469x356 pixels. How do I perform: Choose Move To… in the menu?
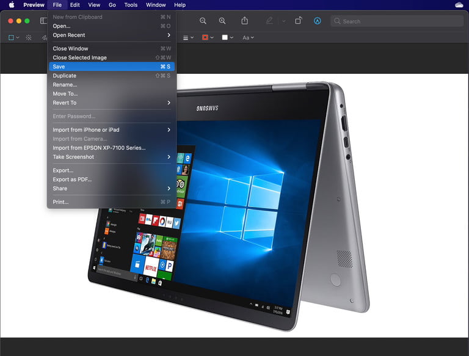click(112, 93)
